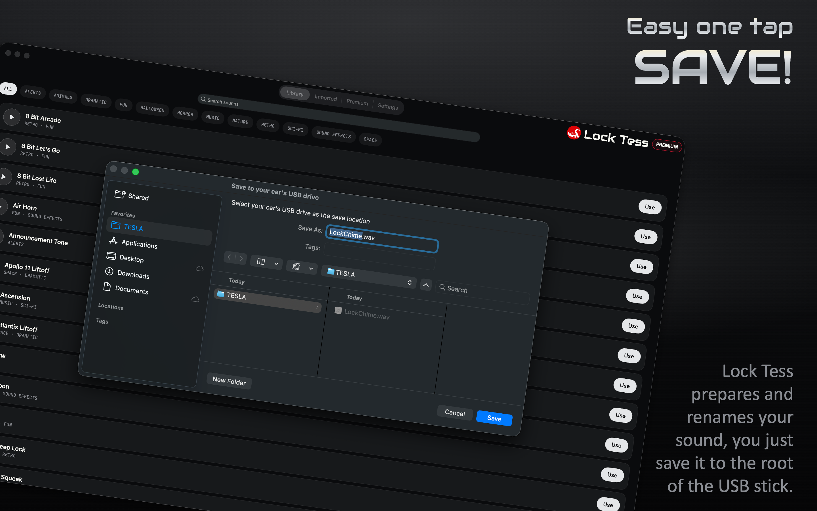Filter sounds by FUN category
Screen dimensions: 817x511
(x=124, y=105)
